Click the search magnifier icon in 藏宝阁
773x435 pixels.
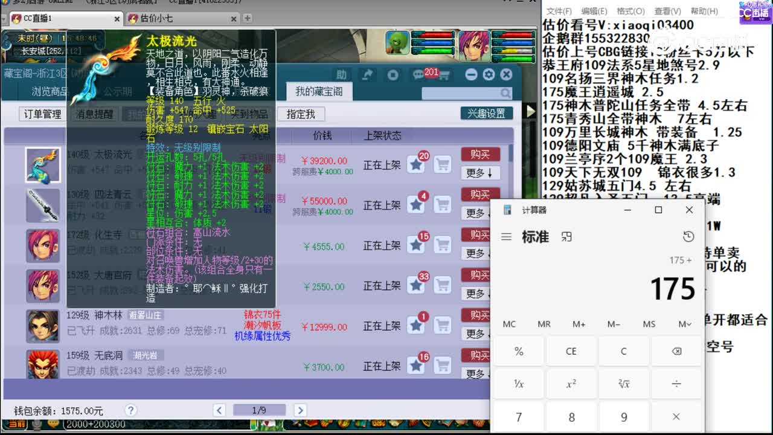507,93
